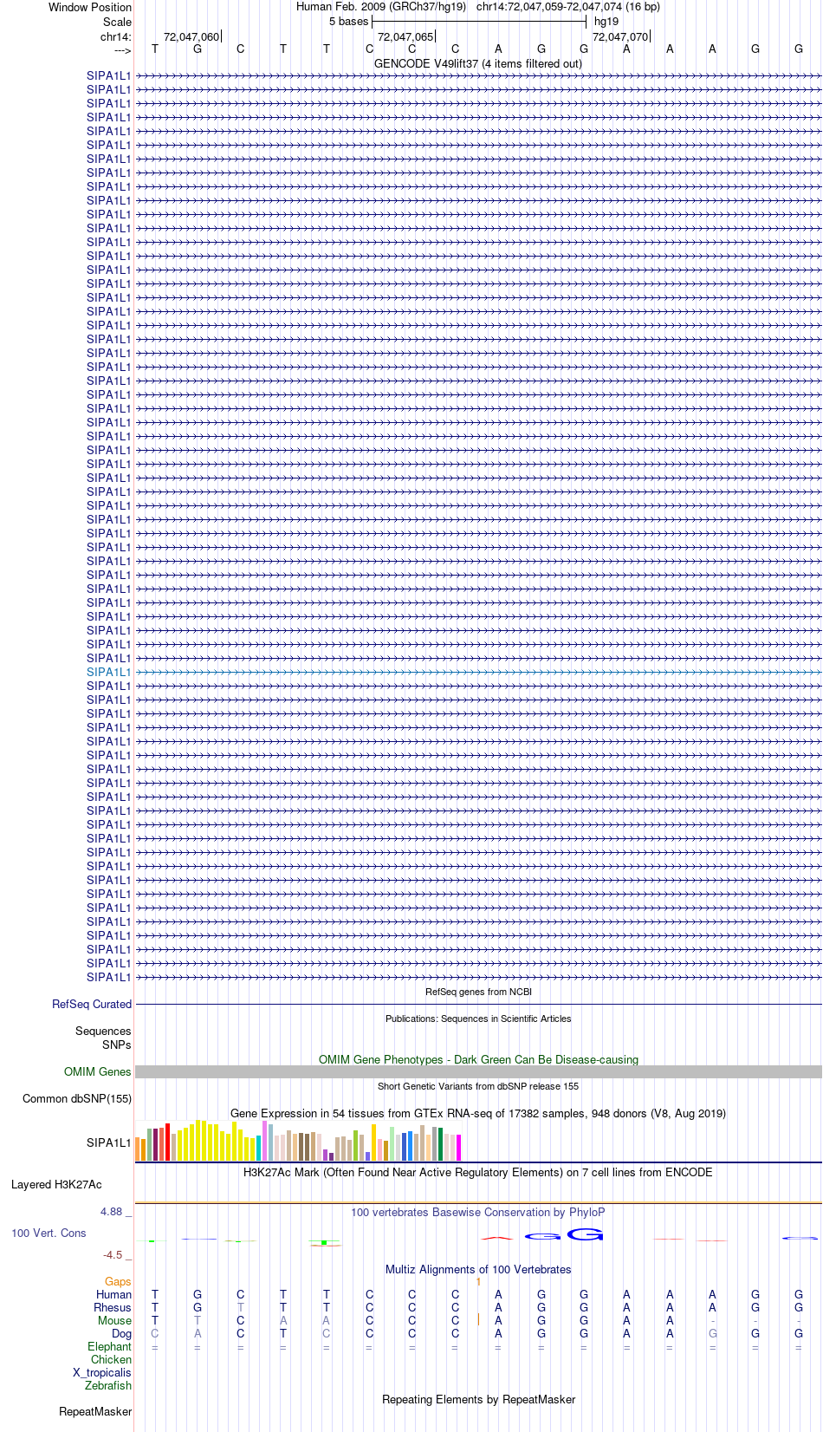
Task: Click the orange Gaps label
Action: (x=118, y=1281)
